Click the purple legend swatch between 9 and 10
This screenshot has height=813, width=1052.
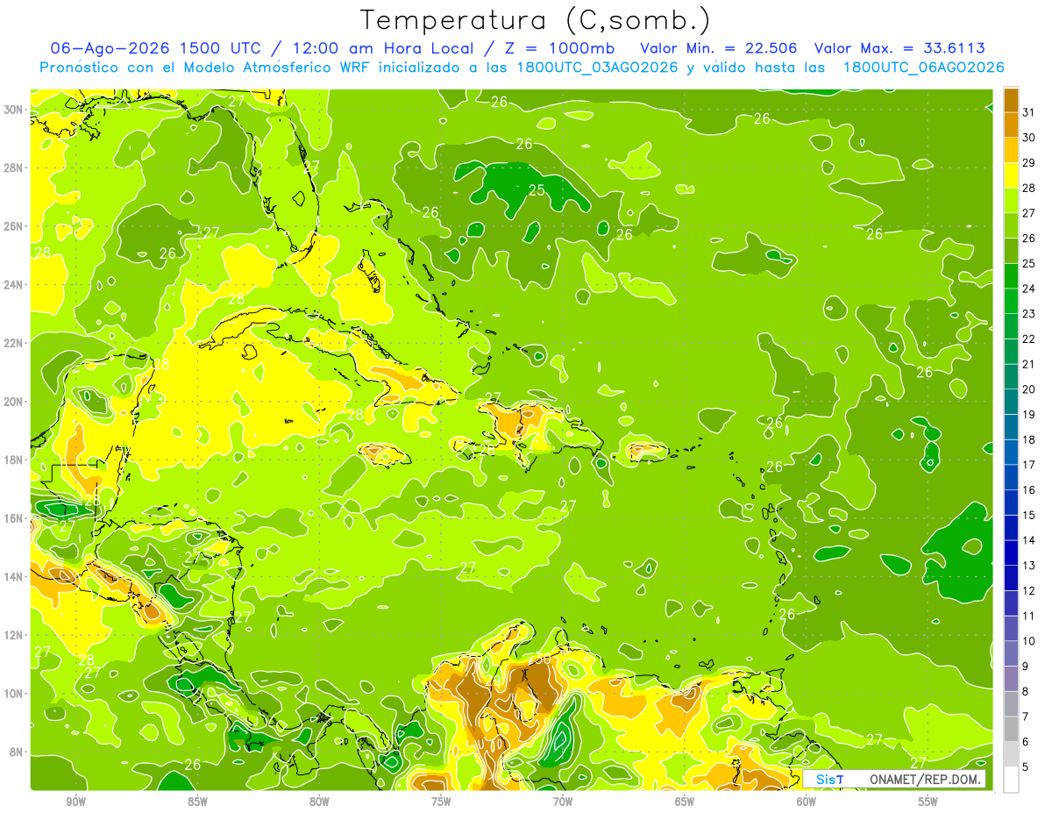(1011, 653)
